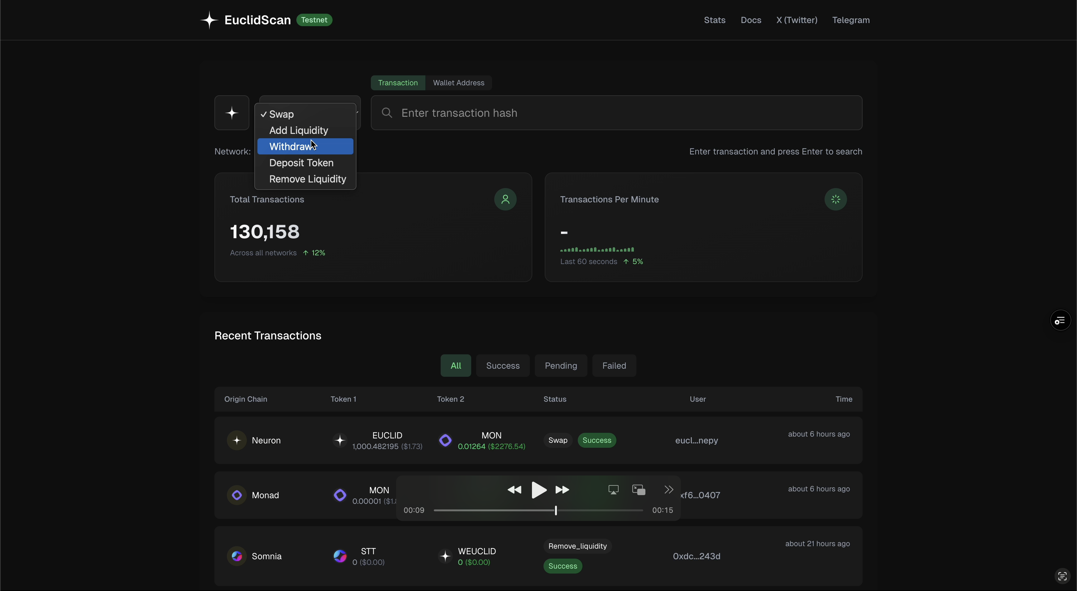Fast-forward the video overlay playback
Screen dimensions: 1077x591
pos(563,490)
